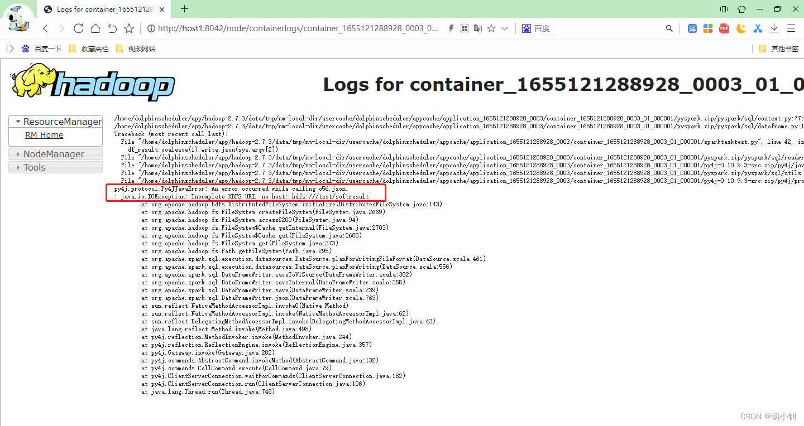Collapse the ResourceManager section
Viewport: 804px width, 426px height.
click(56, 122)
